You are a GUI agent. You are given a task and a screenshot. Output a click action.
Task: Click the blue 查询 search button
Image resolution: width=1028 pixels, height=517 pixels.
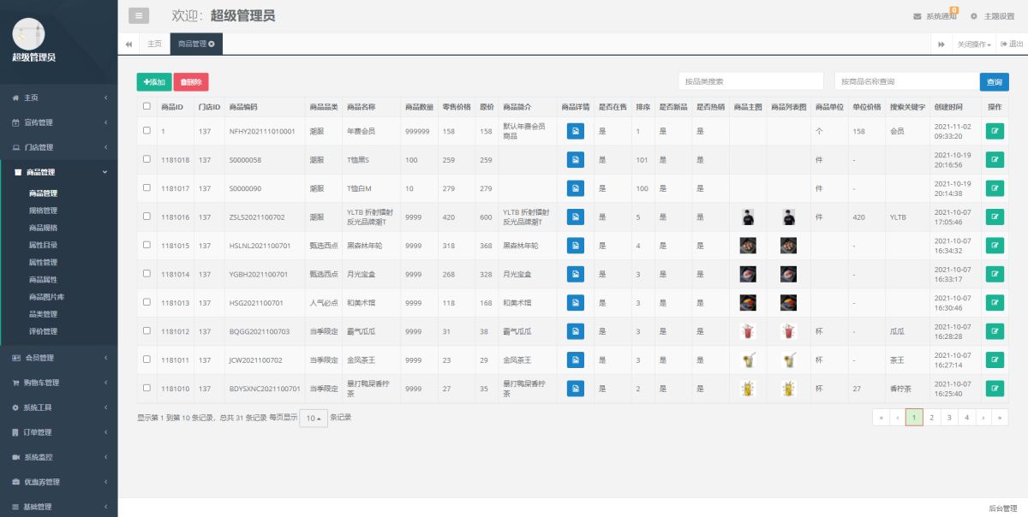(x=994, y=81)
